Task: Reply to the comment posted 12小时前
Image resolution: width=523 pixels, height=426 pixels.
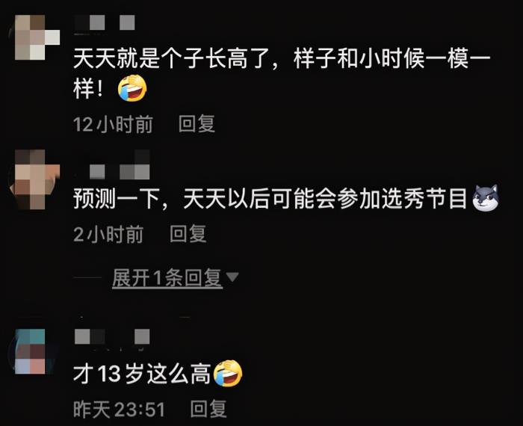Action: click(x=196, y=124)
